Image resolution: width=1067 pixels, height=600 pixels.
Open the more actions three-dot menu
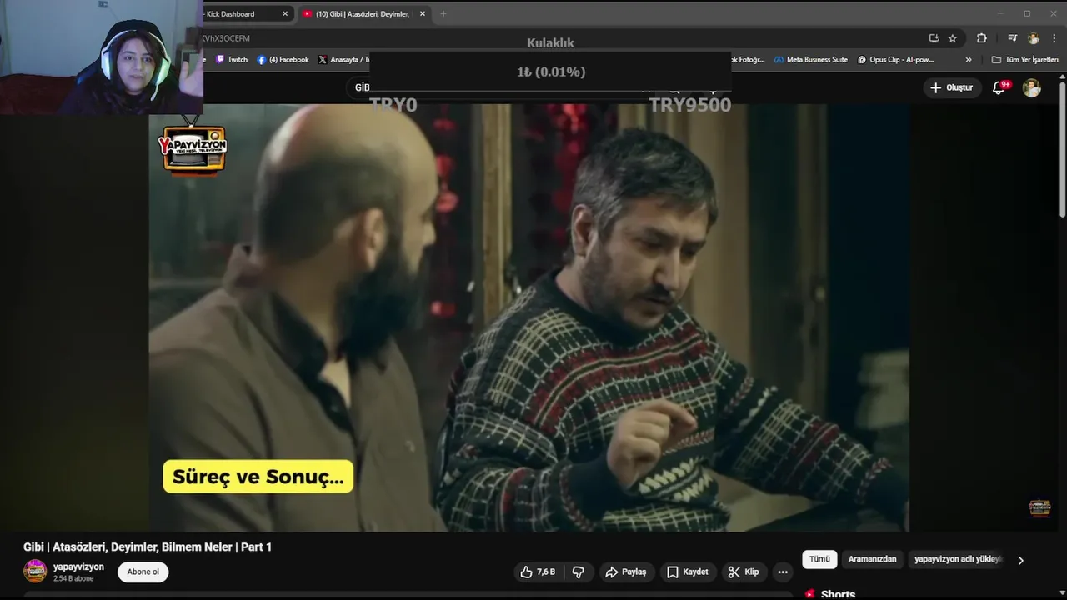coord(782,572)
